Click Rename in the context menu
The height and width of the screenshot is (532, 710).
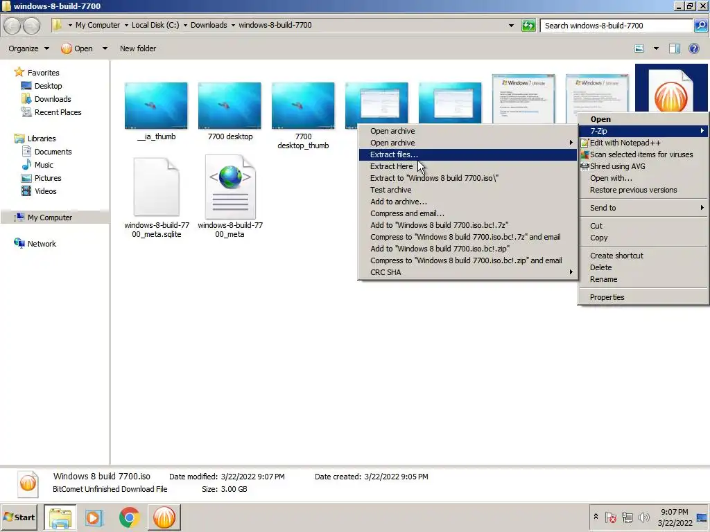[x=643, y=279]
